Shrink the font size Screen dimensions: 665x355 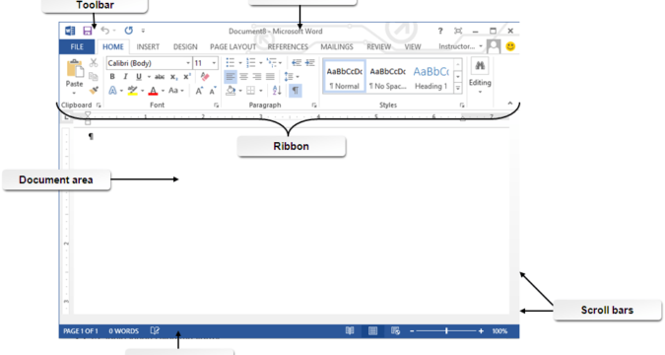click(213, 91)
